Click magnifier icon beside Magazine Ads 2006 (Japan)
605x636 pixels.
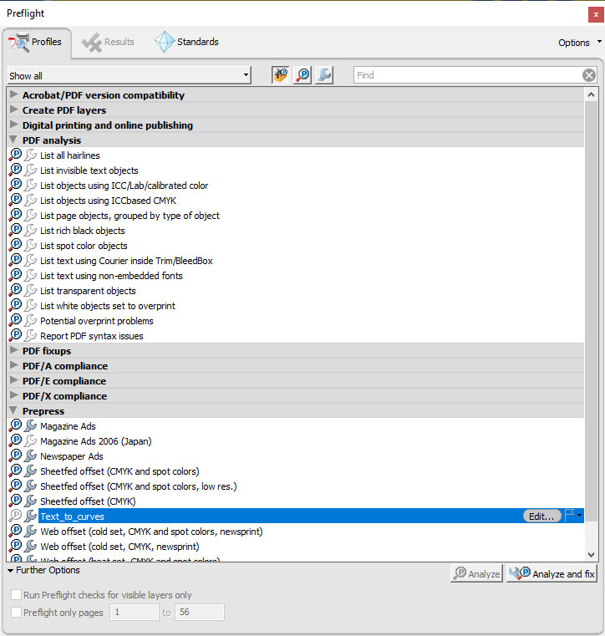15,441
